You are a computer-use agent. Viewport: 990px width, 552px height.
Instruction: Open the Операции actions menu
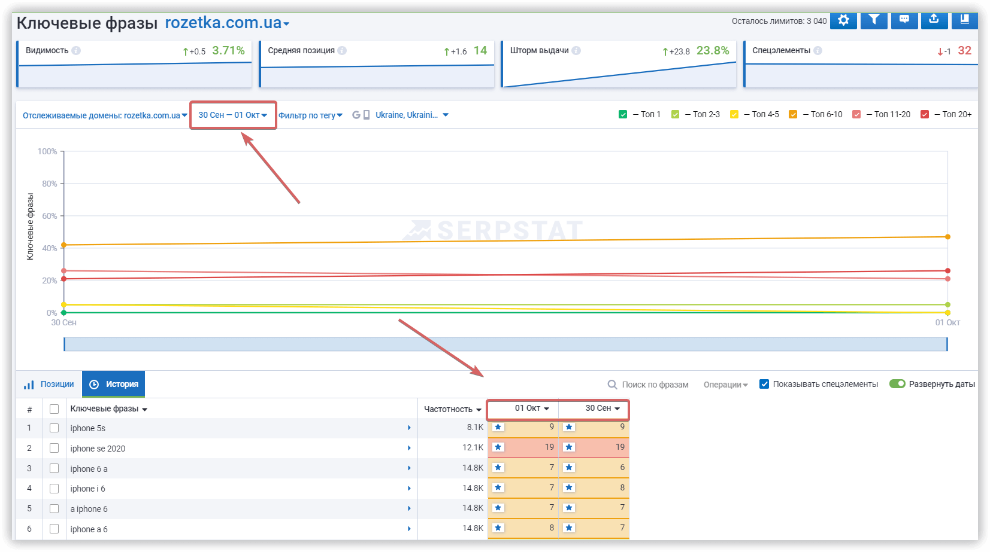click(725, 385)
